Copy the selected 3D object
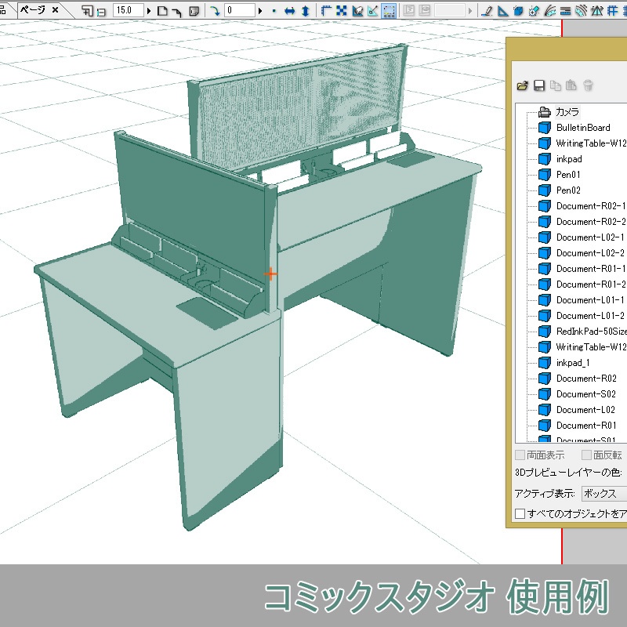 (554, 86)
